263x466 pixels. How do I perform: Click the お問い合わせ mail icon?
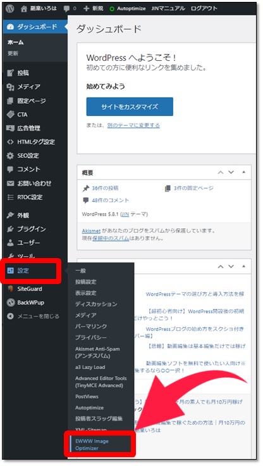pos(10,183)
